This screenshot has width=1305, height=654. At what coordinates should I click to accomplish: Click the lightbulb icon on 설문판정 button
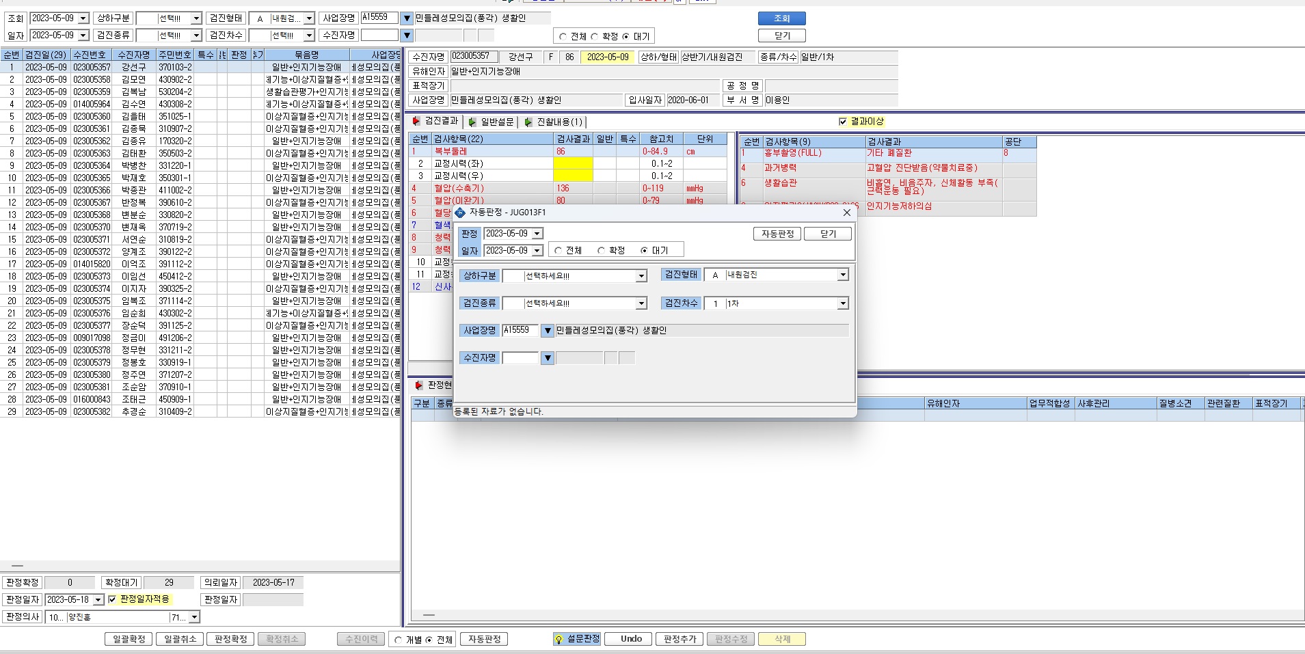coord(559,639)
